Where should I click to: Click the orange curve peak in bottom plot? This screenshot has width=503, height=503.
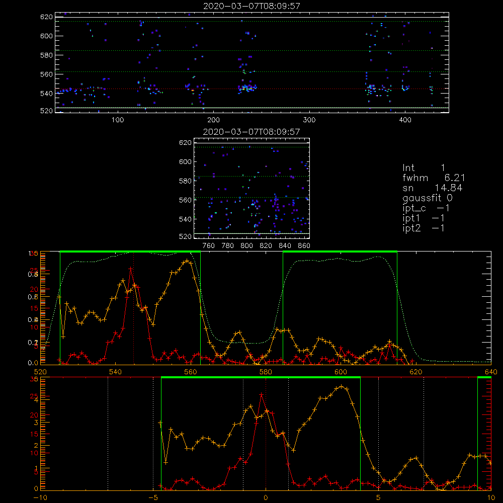[342, 386]
